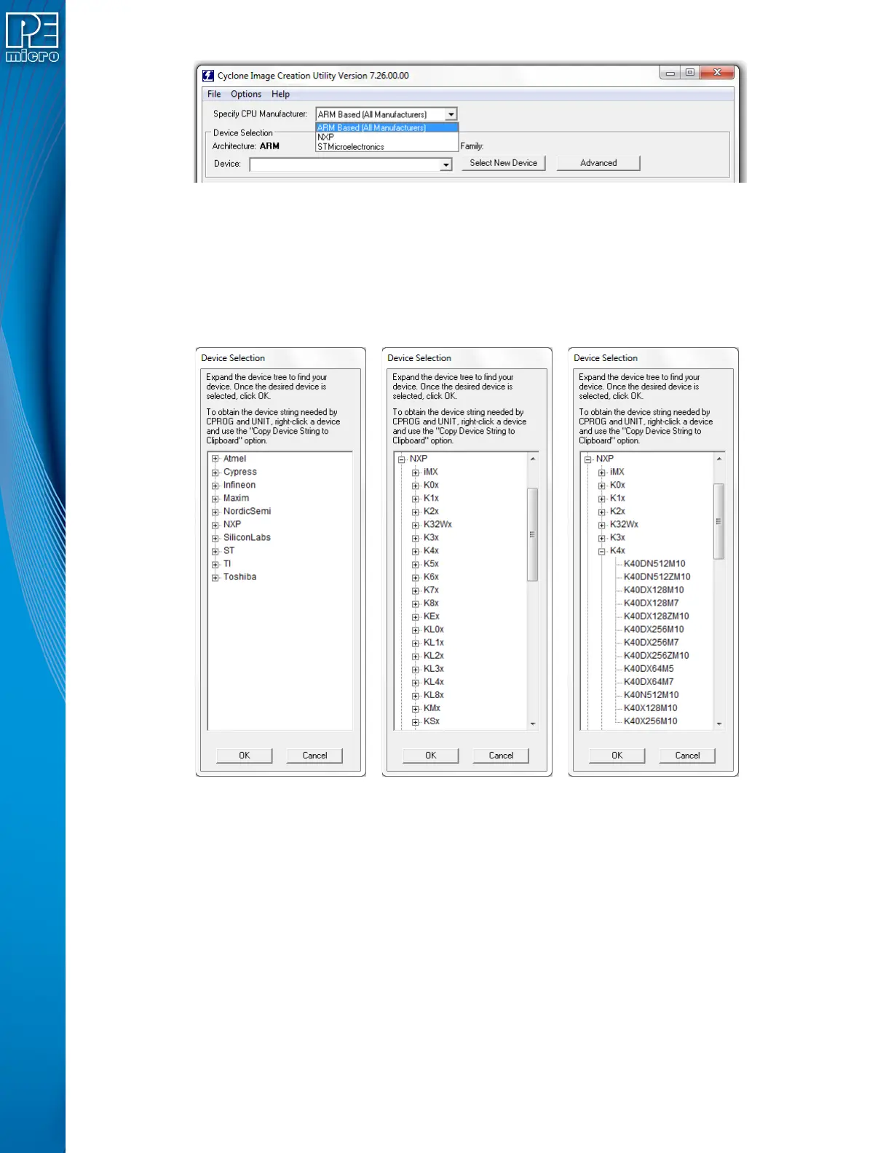Screen dimensions: 891x1153
Task: Select the TI manufacturer entry
Action: pyautogui.click(x=227, y=563)
